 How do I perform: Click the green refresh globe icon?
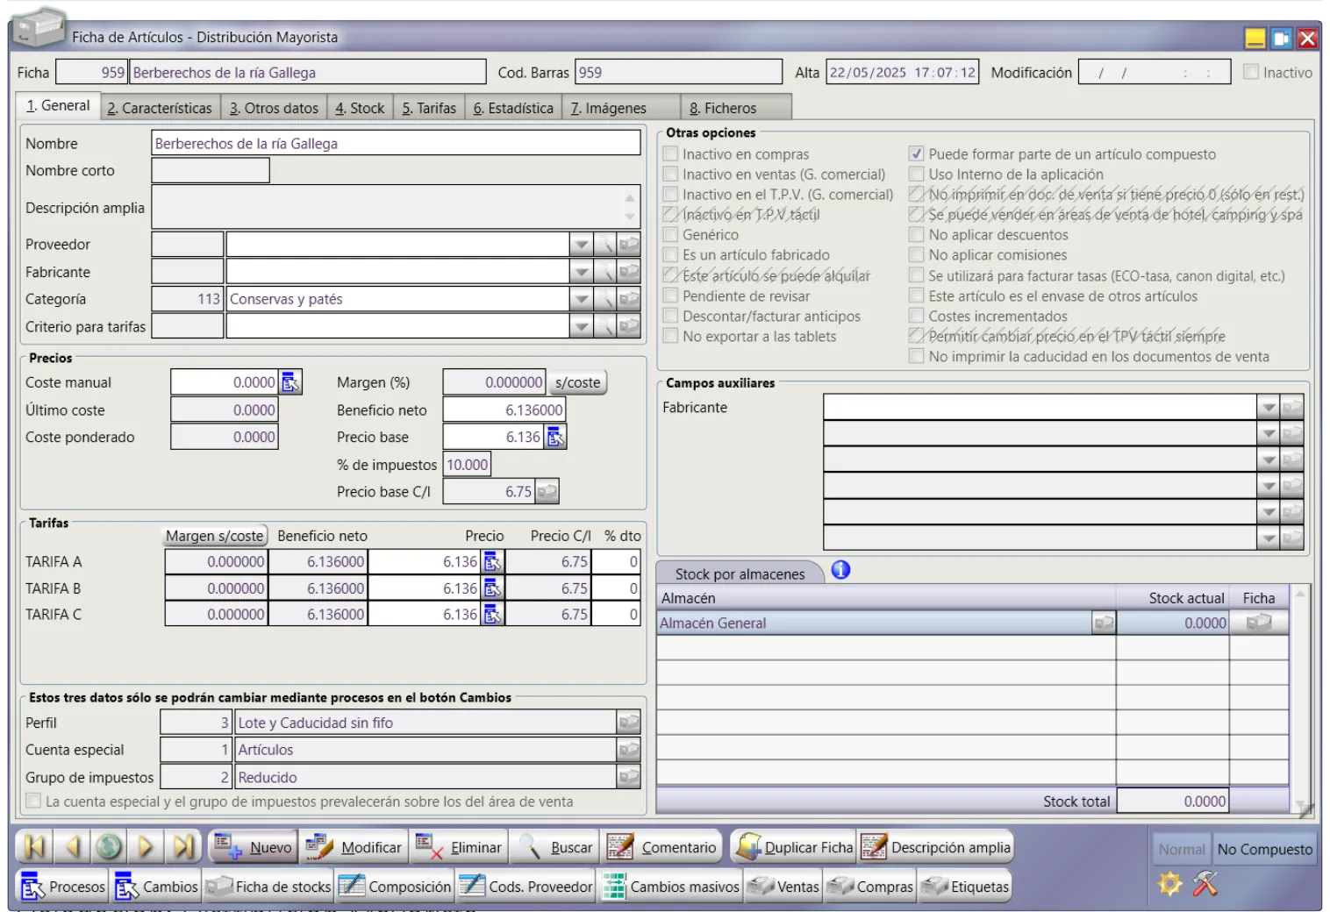pos(109,846)
